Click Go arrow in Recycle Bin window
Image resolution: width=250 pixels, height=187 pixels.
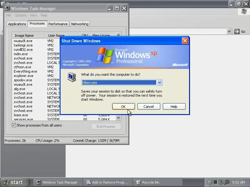(237, 31)
